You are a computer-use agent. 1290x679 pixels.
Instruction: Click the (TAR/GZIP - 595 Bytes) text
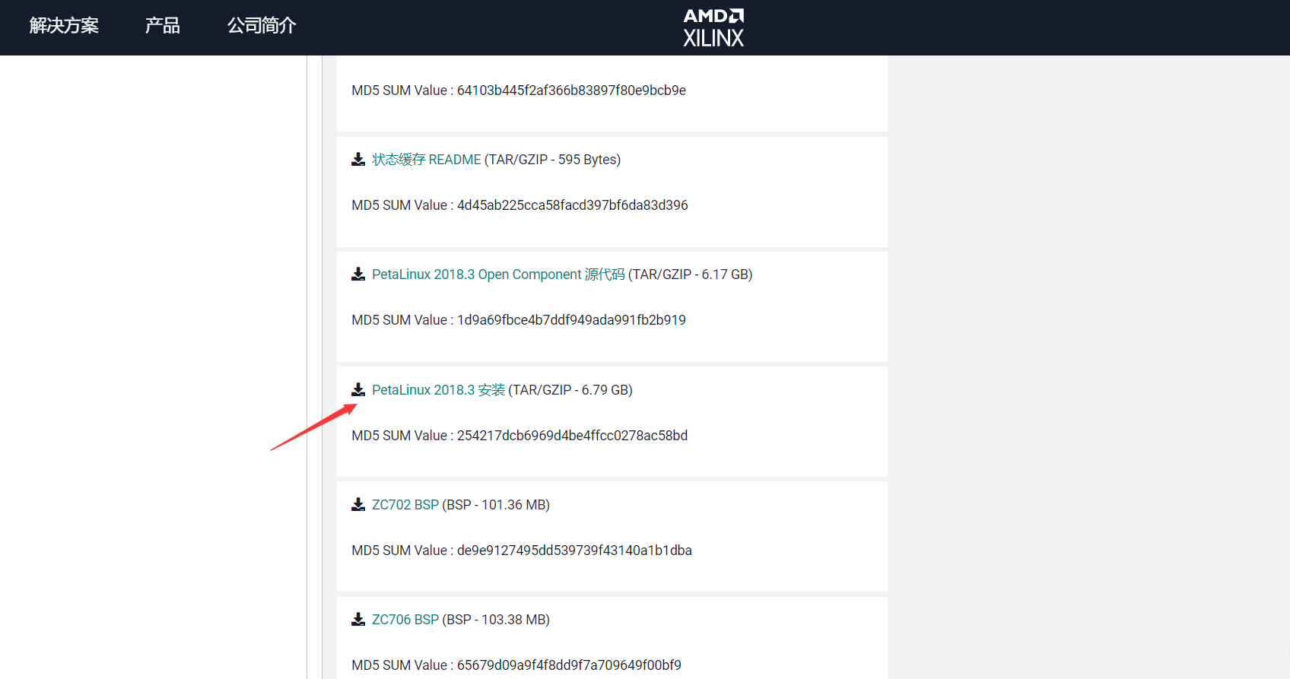pyautogui.click(x=553, y=160)
